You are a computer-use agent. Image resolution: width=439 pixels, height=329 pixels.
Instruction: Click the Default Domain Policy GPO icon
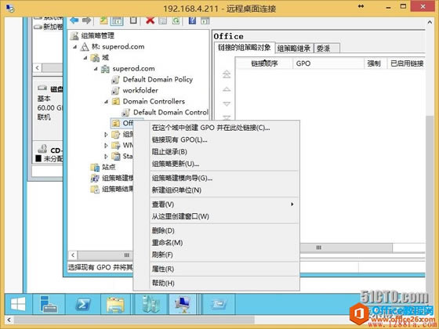tap(115, 80)
